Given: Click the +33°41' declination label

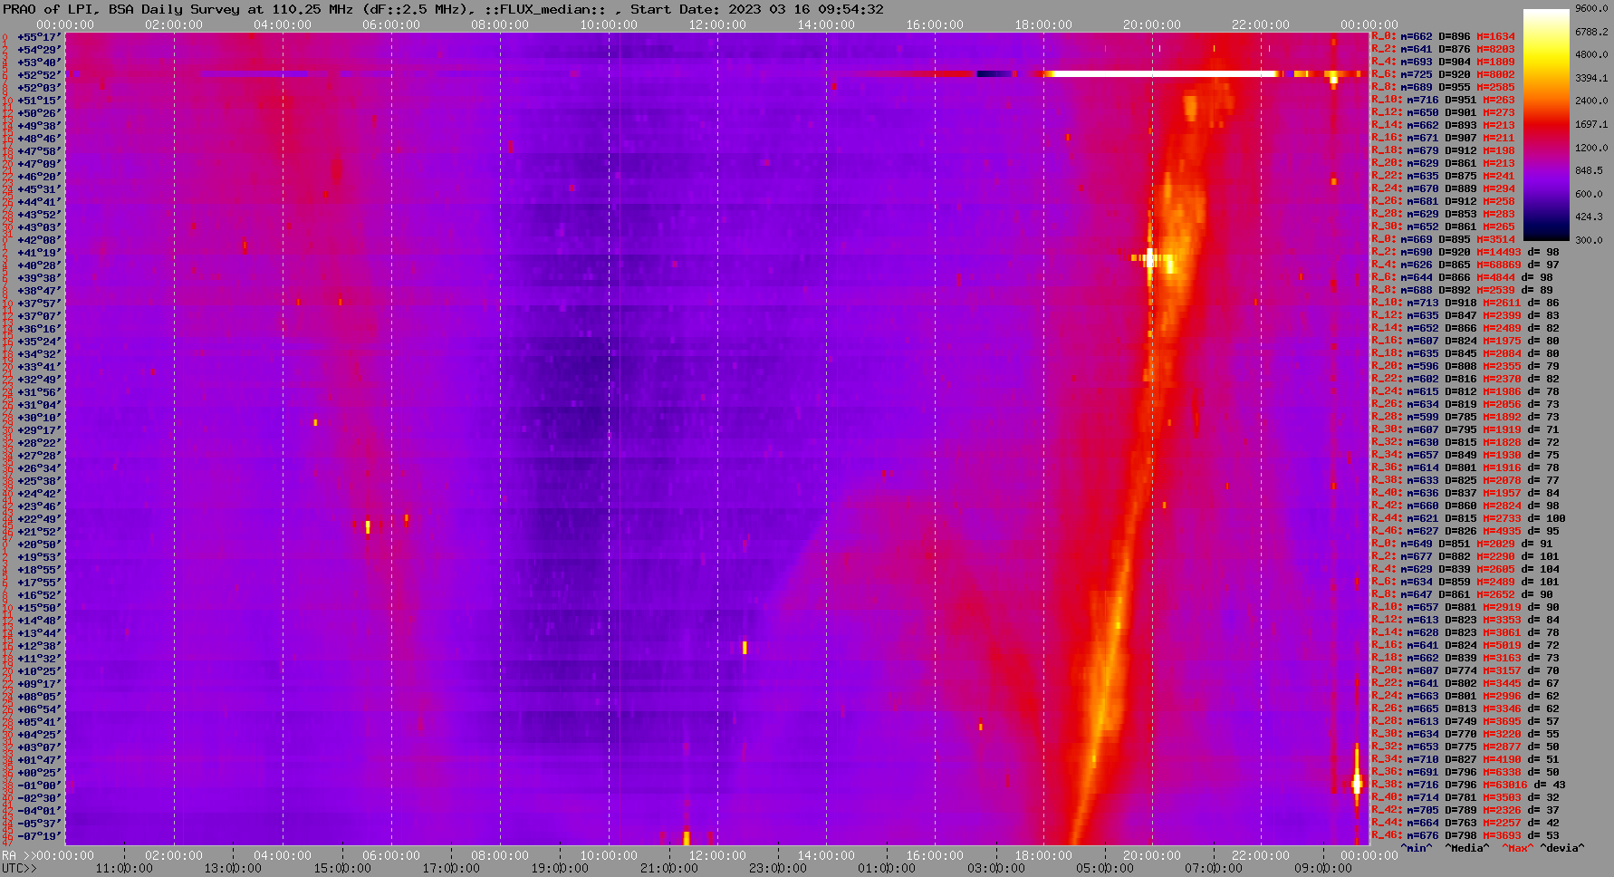Looking at the screenshot, I should coord(39,366).
